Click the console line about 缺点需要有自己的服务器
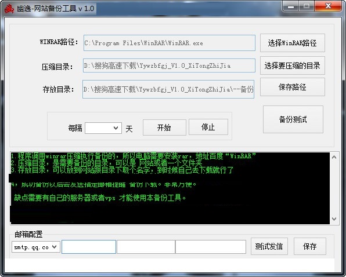The height and width of the screenshot is (277, 346). pos(100,198)
